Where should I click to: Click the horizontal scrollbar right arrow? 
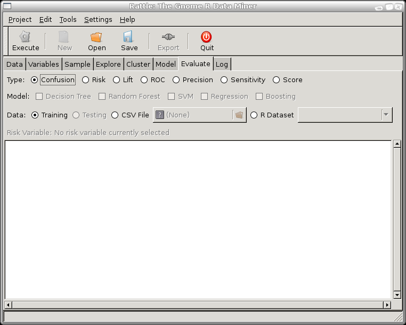point(387,305)
